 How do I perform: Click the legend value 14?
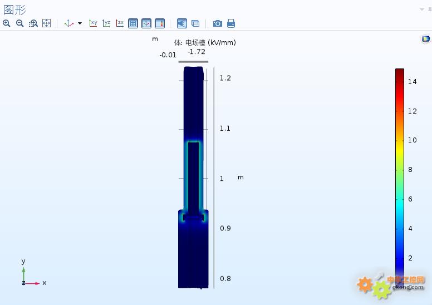413,82
